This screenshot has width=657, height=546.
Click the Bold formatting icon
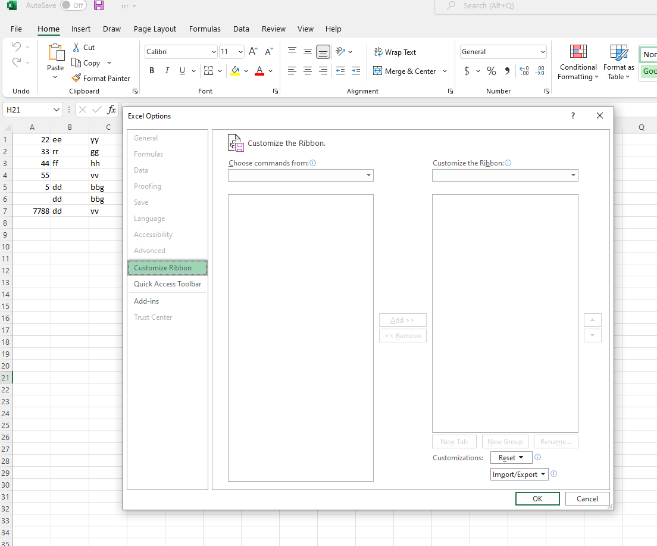pyautogui.click(x=152, y=71)
